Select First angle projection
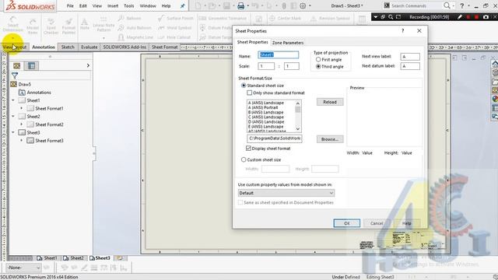Image resolution: width=498 pixels, height=280 pixels. 318,60
